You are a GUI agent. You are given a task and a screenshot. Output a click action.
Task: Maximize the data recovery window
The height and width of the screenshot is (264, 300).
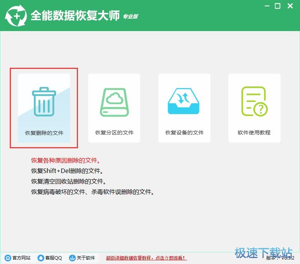point(277,6)
